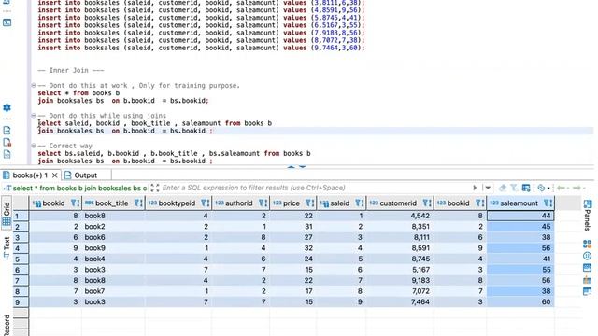Screen dimensions: 598x336
Task: Open the Record view toggle
Action: [x=7, y=325]
